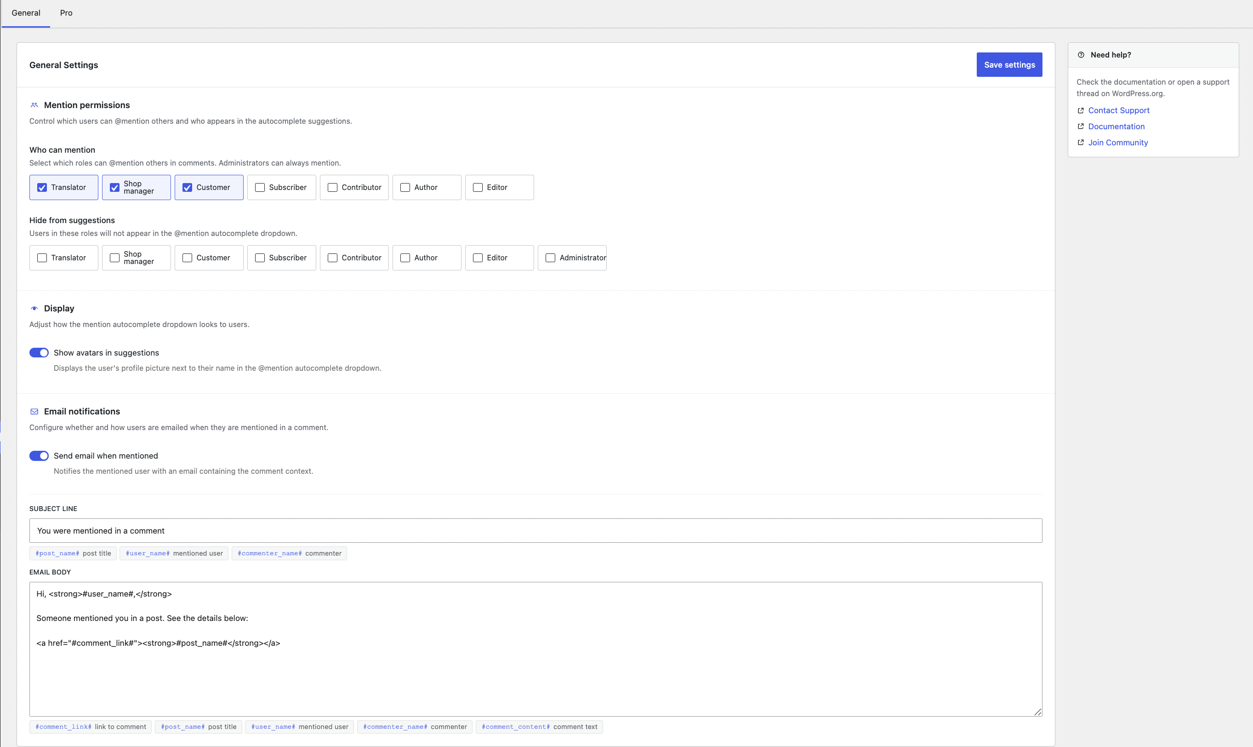This screenshot has height=747, width=1253.
Task: Click the Need help? heading text
Action: pyautogui.click(x=1111, y=55)
